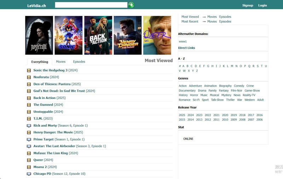Browse the Action genre
The image size is (283, 179).
[183, 86]
